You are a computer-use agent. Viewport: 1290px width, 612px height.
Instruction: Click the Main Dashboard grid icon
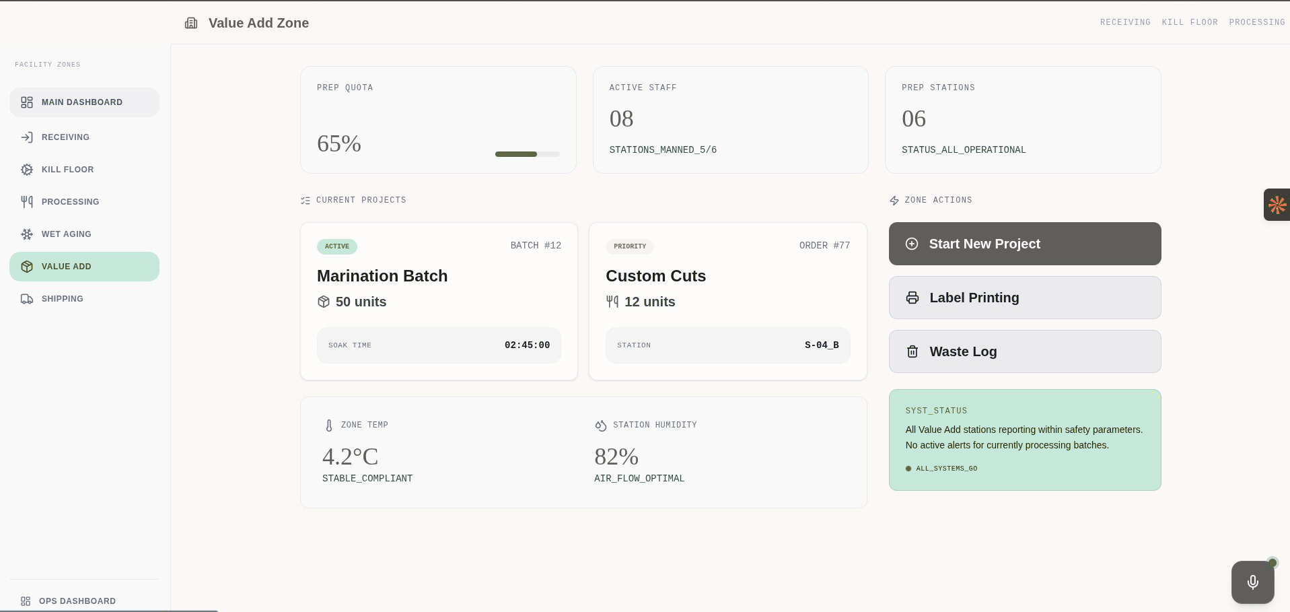click(27, 102)
